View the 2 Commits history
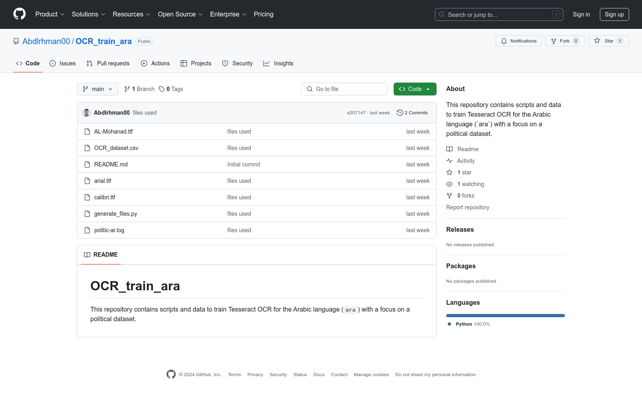This screenshot has height=401, width=642. coord(412,113)
